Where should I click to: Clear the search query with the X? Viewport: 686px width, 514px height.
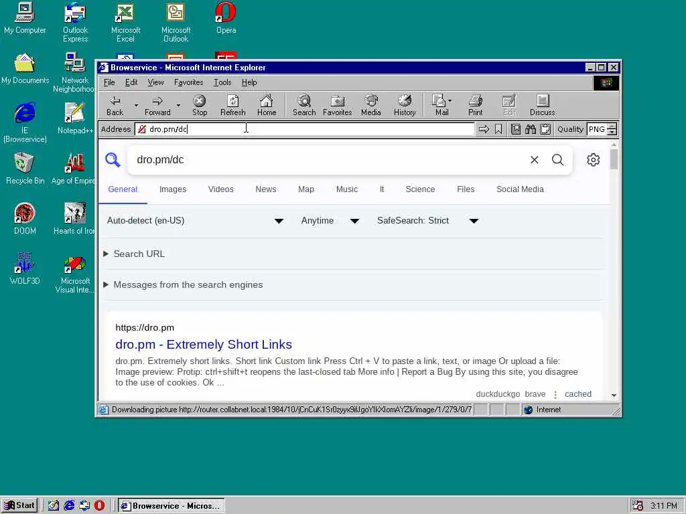tap(534, 160)
